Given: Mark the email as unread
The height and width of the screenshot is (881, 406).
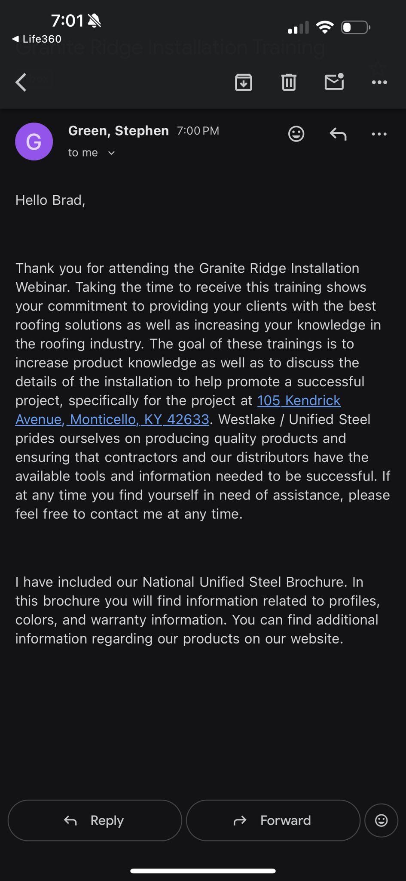Looking at the screenshot, I should click(334, 82).
